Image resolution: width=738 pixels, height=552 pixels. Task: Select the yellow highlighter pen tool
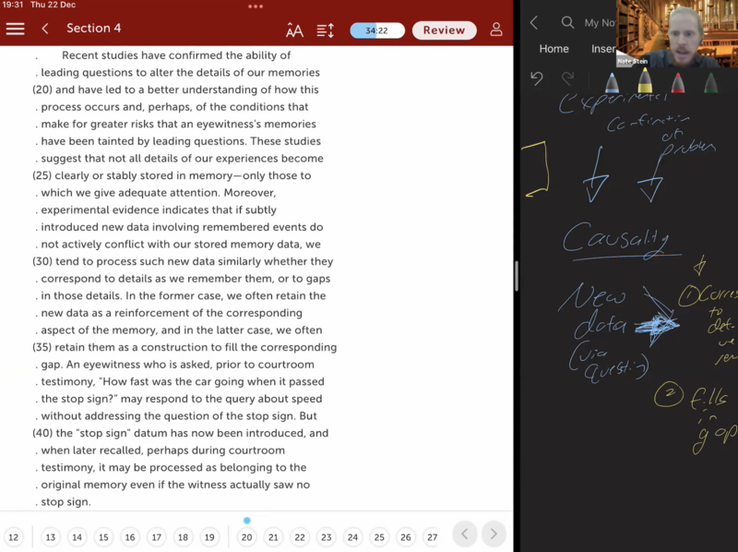pyautogui.click(x=644, y=81)
